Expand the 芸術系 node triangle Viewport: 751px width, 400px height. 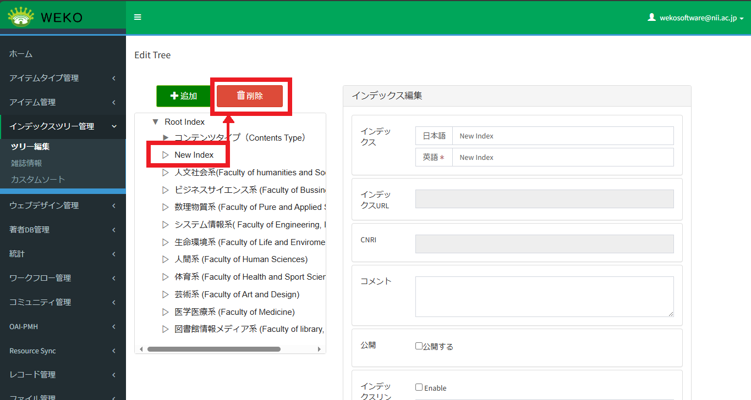click(x=166, y=295)
